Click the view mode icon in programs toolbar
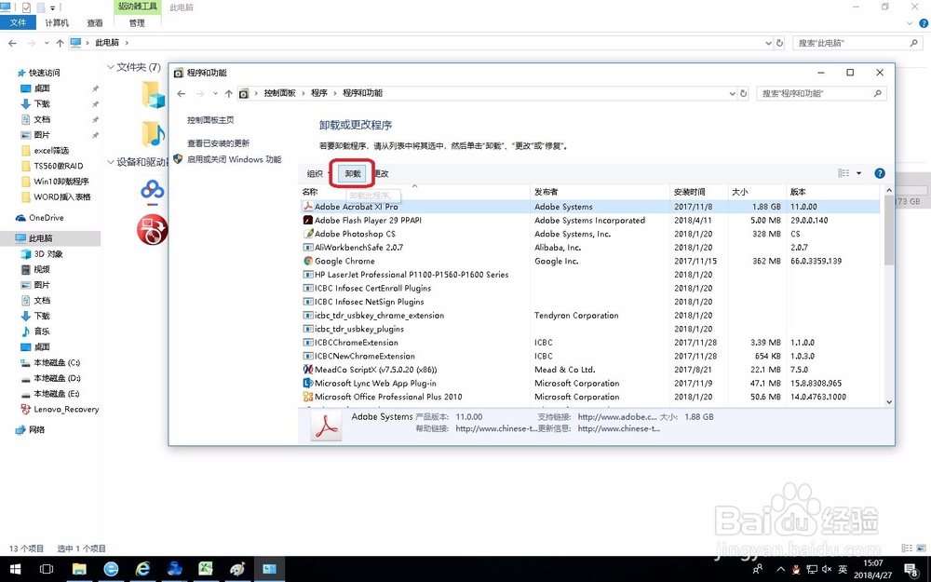 tap(843, 173)
